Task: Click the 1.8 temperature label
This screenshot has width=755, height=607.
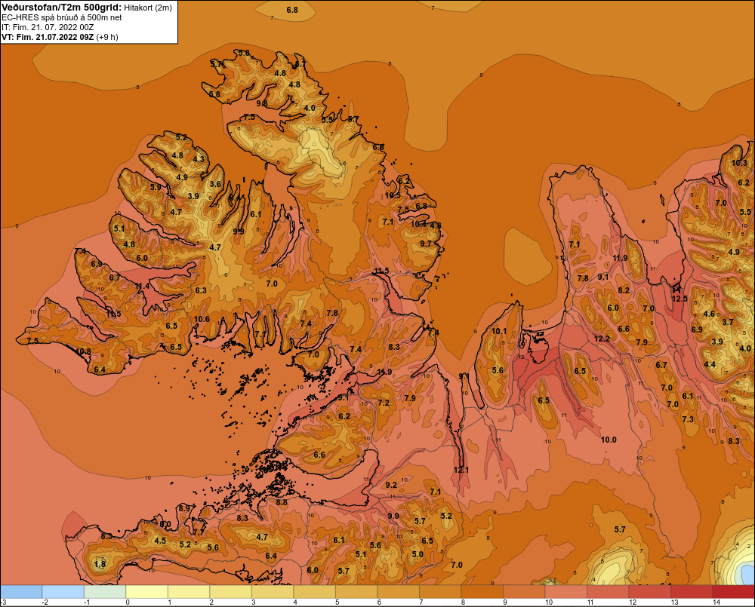Action: click(x=100, y=564)
